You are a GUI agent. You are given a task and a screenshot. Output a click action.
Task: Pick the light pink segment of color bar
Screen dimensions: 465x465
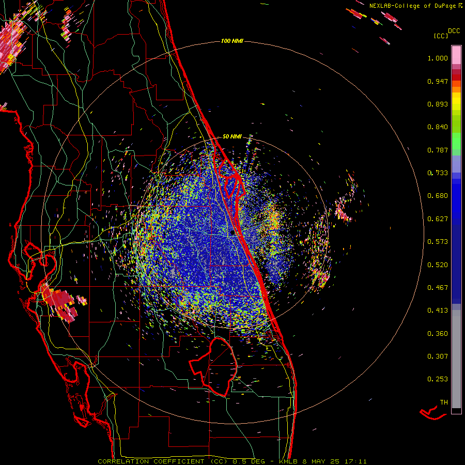pyautogui.click(x=456, y=55)
